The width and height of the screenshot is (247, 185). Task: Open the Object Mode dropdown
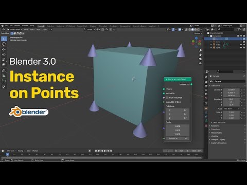tap(15, 29)
